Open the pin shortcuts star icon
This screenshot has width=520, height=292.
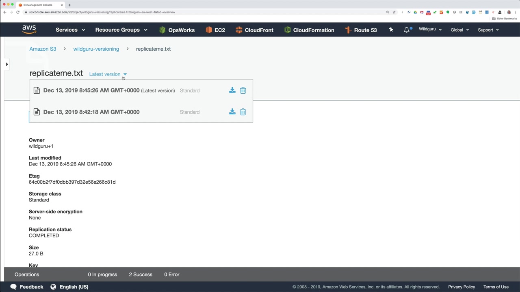[391, 30]
